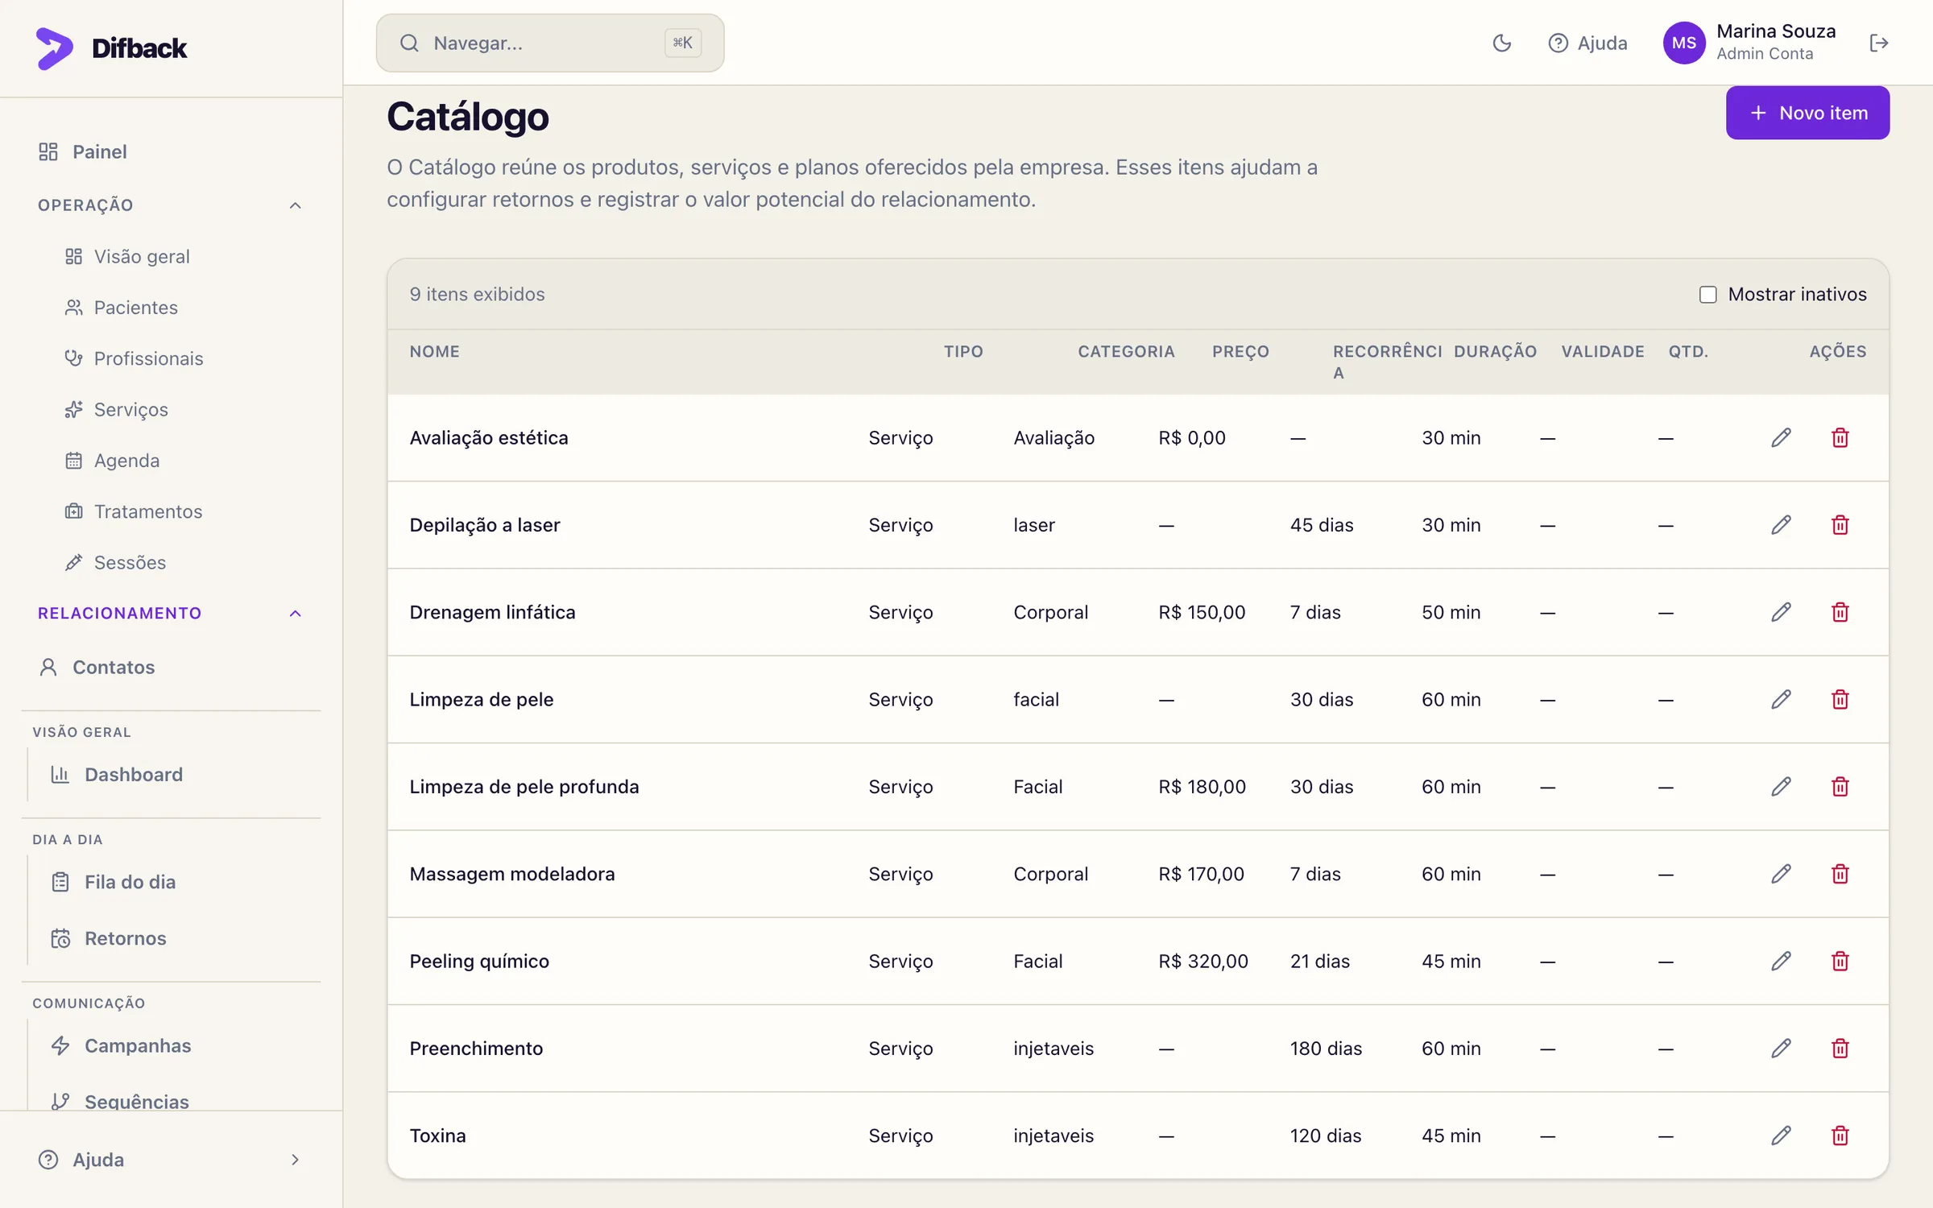This screenshot has width=1933, height=1208.
Task: Toggle dark mode moon icon
Action: (x=1501, y=43)
